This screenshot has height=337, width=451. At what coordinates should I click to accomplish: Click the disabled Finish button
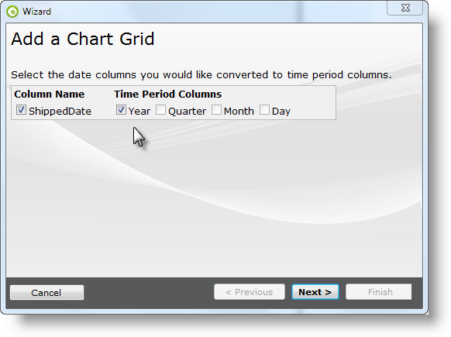[x=379, y=292]
